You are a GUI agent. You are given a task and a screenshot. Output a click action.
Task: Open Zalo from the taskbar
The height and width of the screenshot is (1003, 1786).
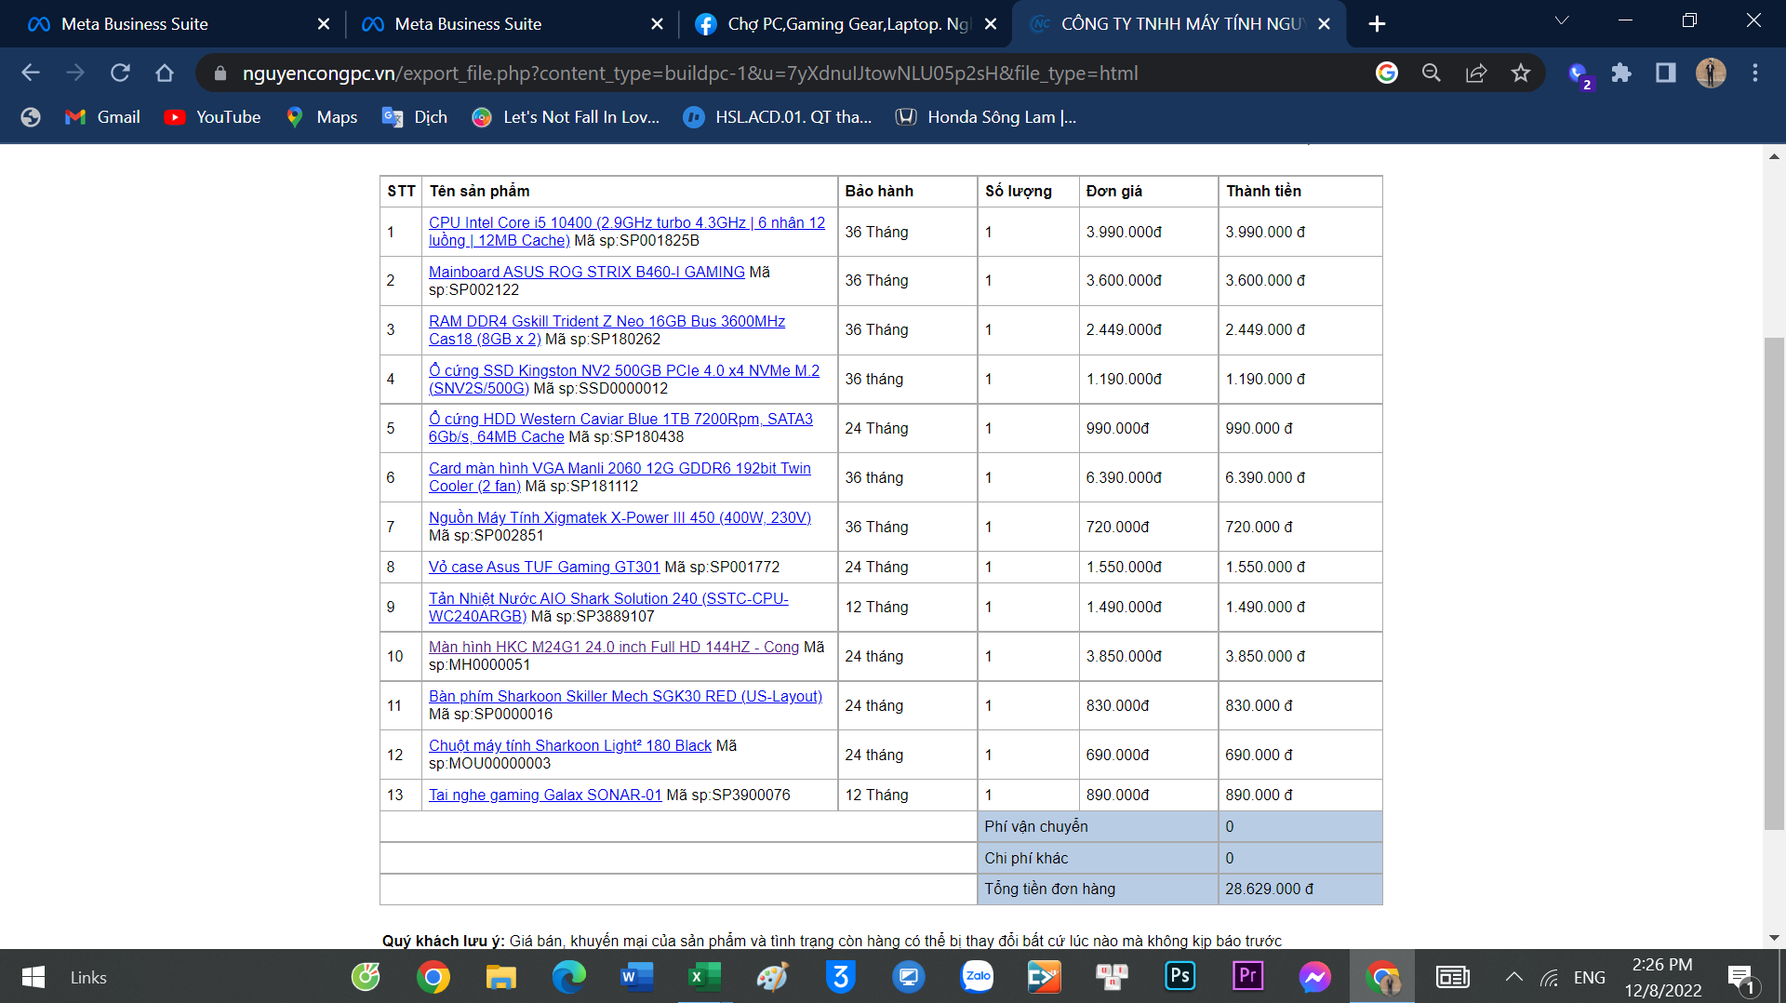click(x=977, y=977)
